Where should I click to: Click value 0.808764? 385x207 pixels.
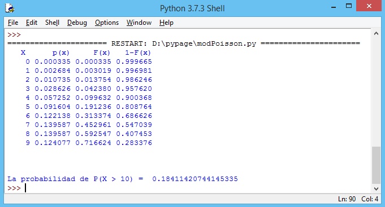(134, 107)
